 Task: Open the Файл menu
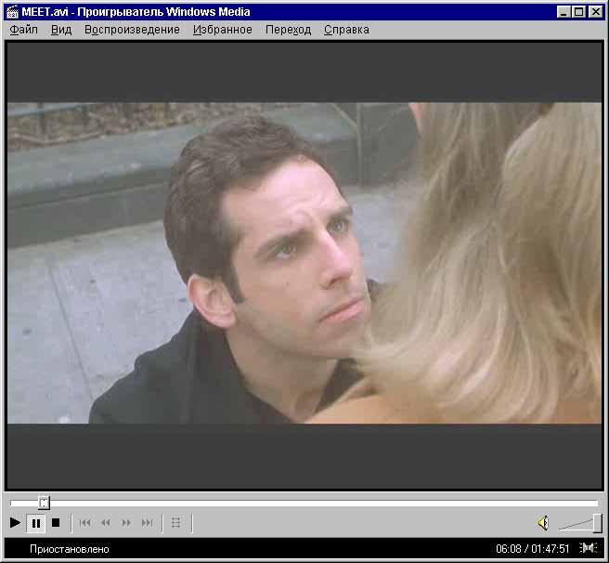point(24,30)
